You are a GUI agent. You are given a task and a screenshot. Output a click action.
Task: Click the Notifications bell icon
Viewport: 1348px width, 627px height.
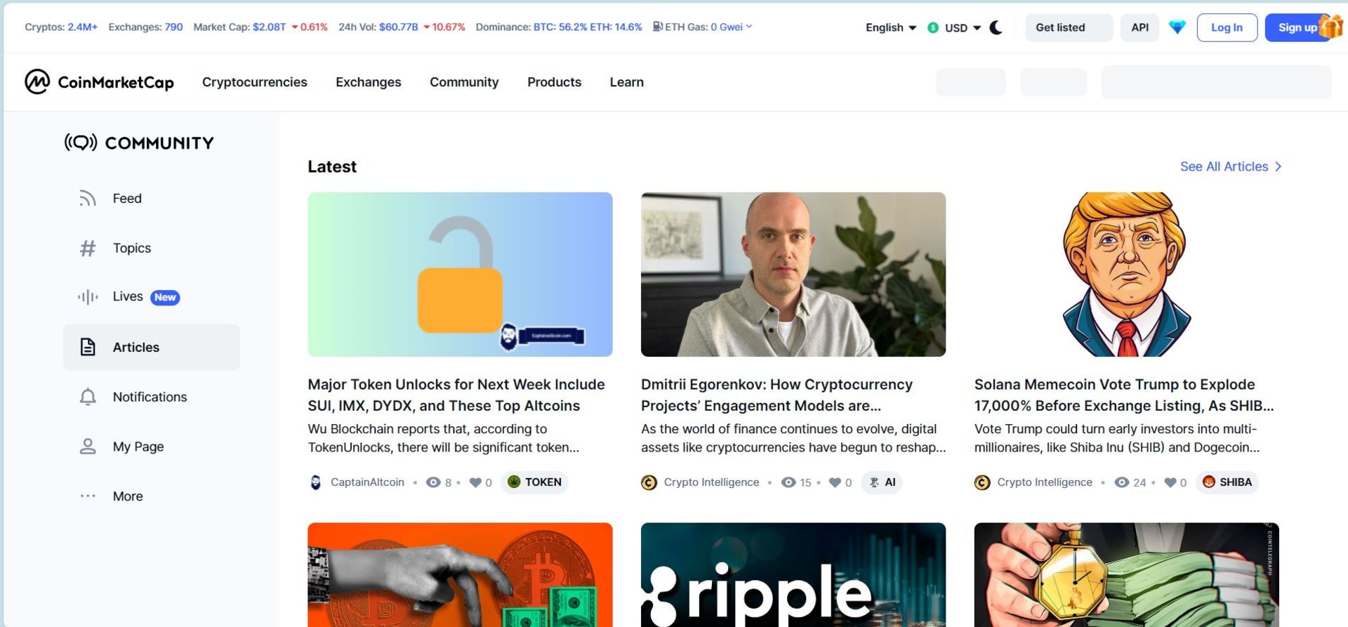click(88, 397)
